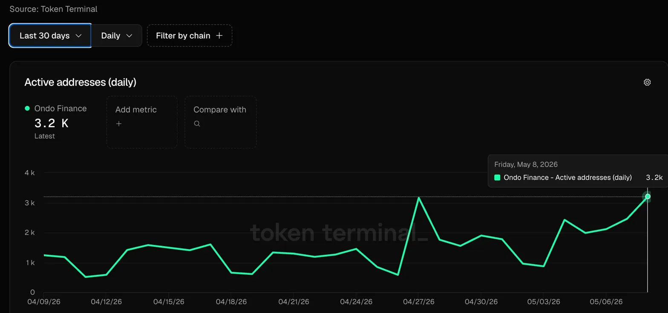Open the chart settings gear icon

[x=647, y=83]
